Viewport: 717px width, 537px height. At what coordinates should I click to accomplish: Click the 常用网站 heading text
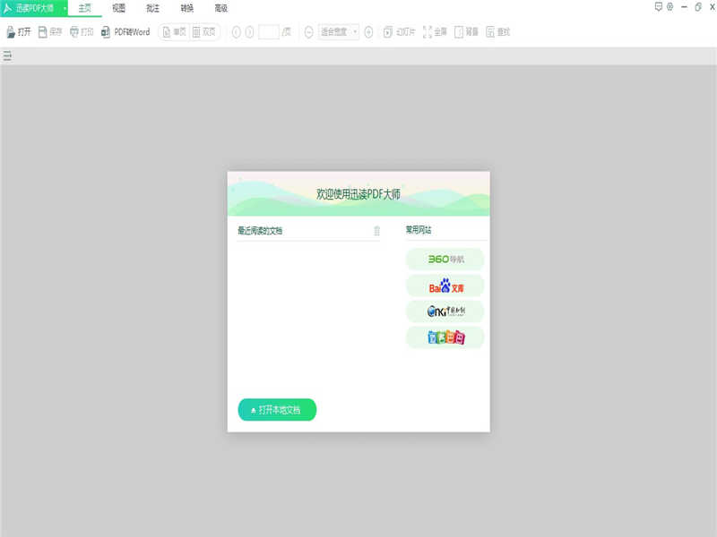[x=419, y=230]
